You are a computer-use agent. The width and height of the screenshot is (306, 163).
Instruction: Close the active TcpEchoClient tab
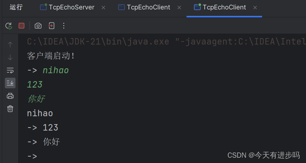point(255,8)
